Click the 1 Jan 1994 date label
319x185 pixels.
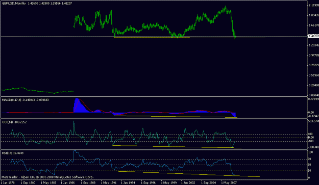[128, 182]
